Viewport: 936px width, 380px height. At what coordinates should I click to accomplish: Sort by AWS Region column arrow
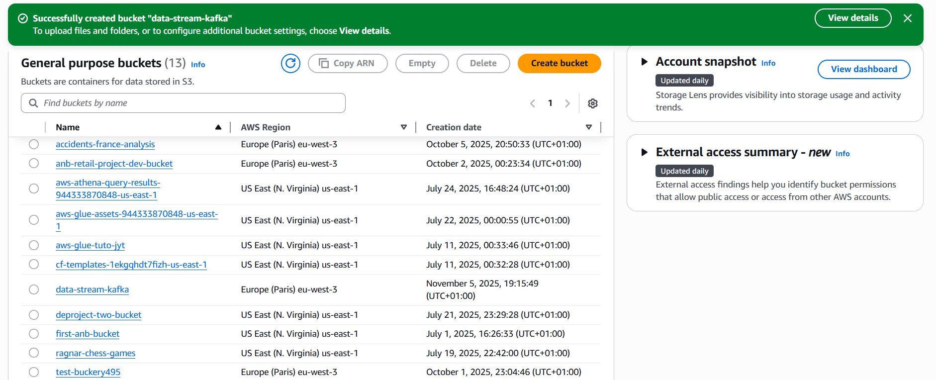pos(404,127)
